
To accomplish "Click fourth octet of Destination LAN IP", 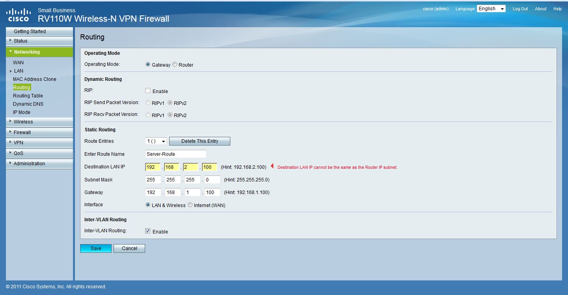I will [209, 167].
